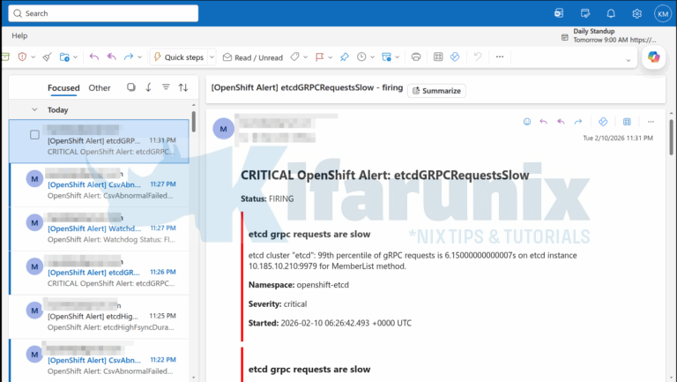677x382 pixels.
Task: Open the 11:27 PM CsvAbn... alert email
Action: pyautogui.click(x=100, y=185)
